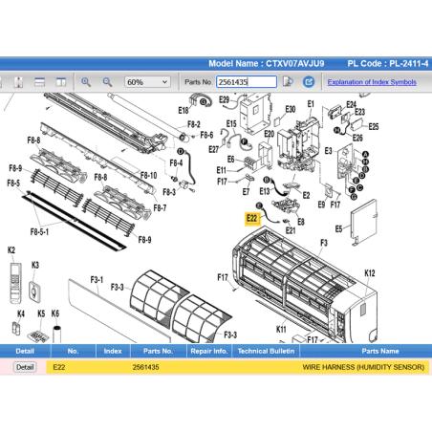Viewport: 432px width, 432px height.
Task: Click the F8-5-1 label in the diagram
Action: click(x=39, y=231)
